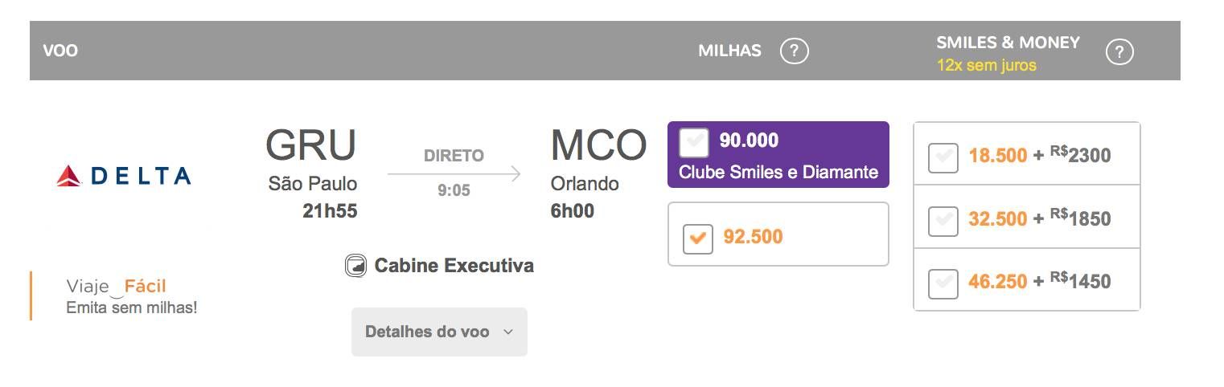Expand the Detalhes do voo dropdown
The width and height of the screenshot is (1224, 387).
coord(439,332)
